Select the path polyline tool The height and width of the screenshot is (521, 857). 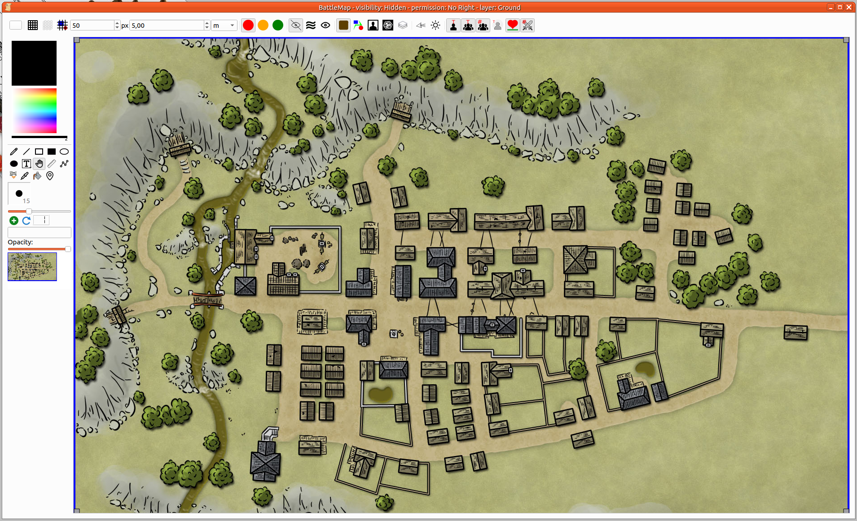coord(64,164)
